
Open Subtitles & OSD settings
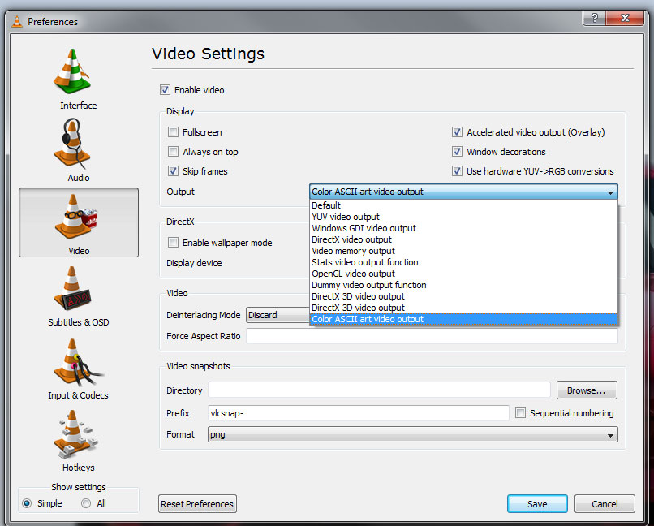(78, 295)
